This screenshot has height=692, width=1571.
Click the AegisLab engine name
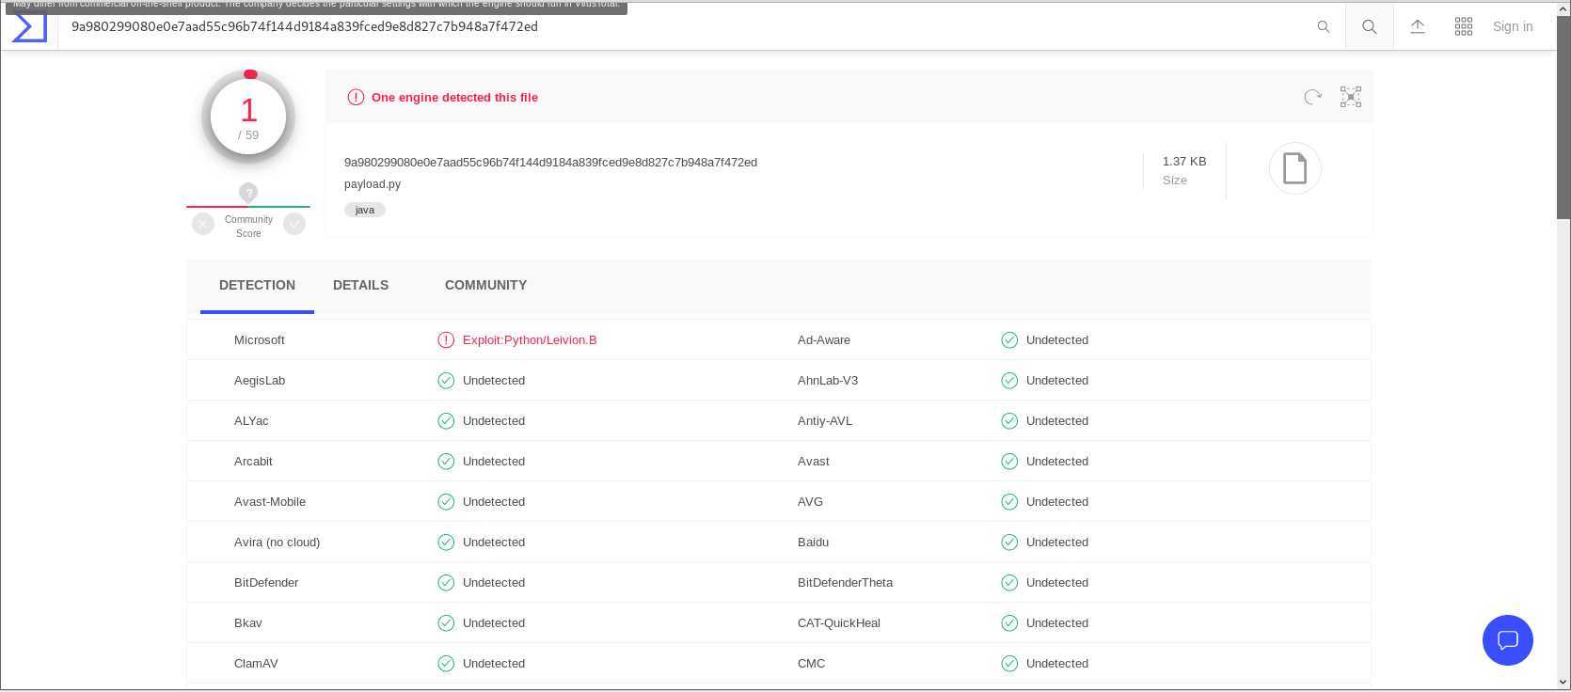pyautogui.click(x=260, y=381)
